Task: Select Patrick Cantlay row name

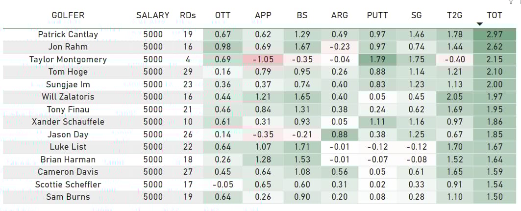Action: tap(68, 34)
